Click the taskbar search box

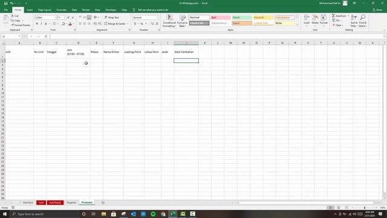44,214
